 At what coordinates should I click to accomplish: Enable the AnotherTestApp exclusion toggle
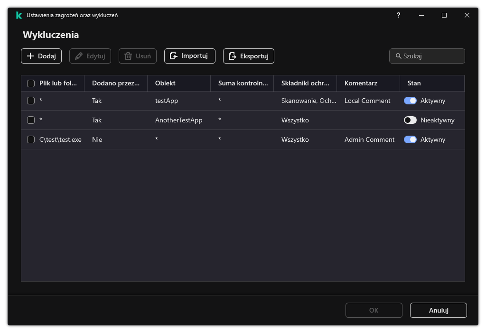(x=410, y=120)
